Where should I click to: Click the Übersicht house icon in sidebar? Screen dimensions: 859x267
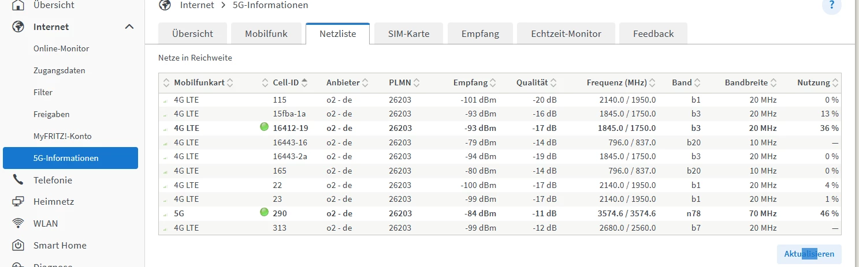coord(18,5)
